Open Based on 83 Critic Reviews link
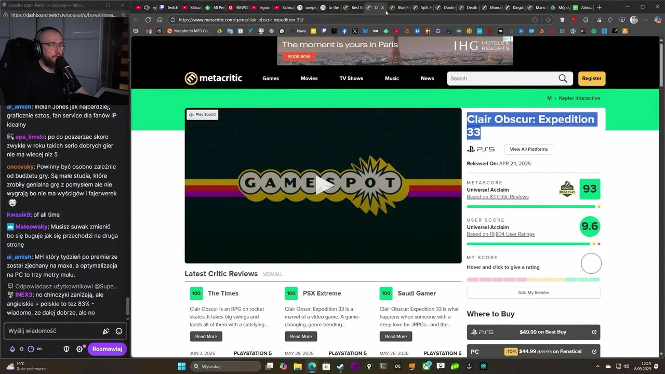The width and height of the screenshot is (665, 374). click(497, 197)
